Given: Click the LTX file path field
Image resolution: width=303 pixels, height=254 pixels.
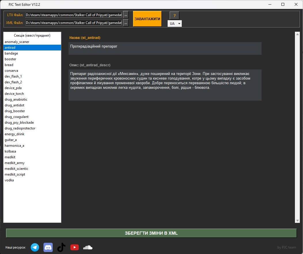Looking at the screenshot, I should pyautogui.click(x=73, y=15).
